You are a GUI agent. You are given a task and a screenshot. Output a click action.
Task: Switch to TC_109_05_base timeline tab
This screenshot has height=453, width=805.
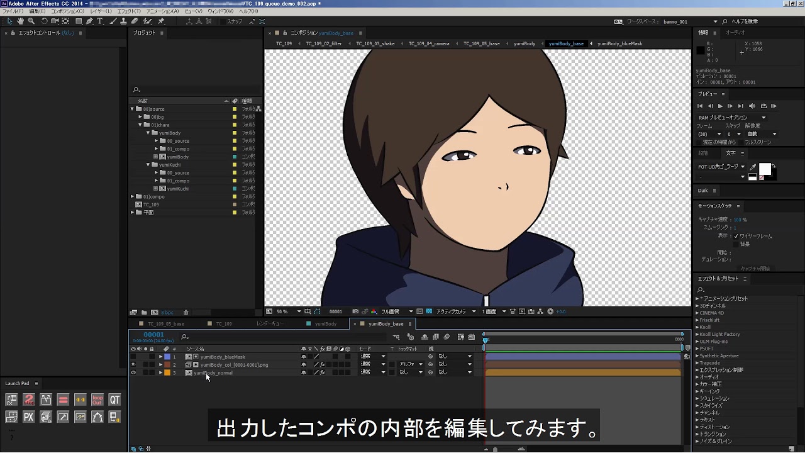[165, 324]
